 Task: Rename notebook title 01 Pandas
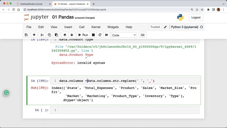63,17
